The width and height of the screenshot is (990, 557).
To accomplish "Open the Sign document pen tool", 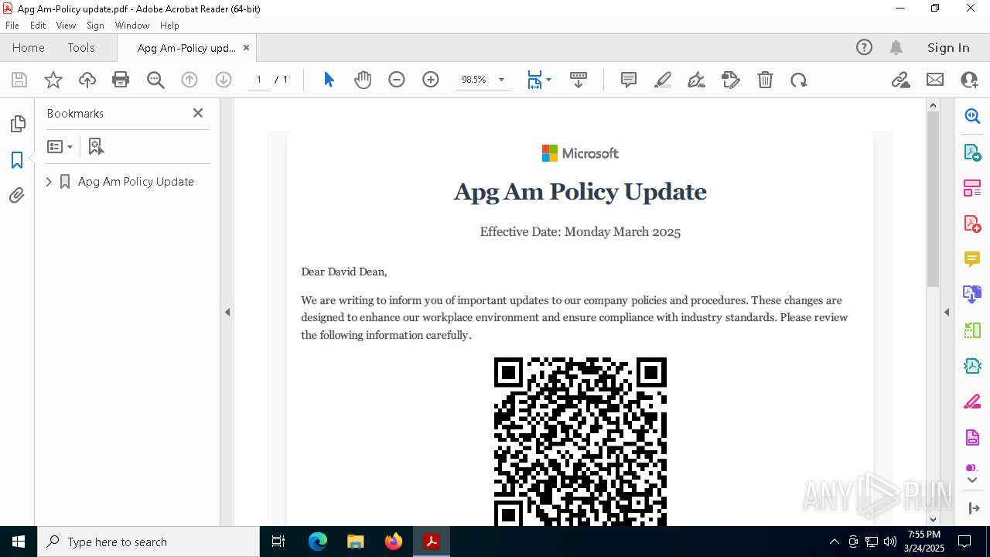I will click(697, 80).
